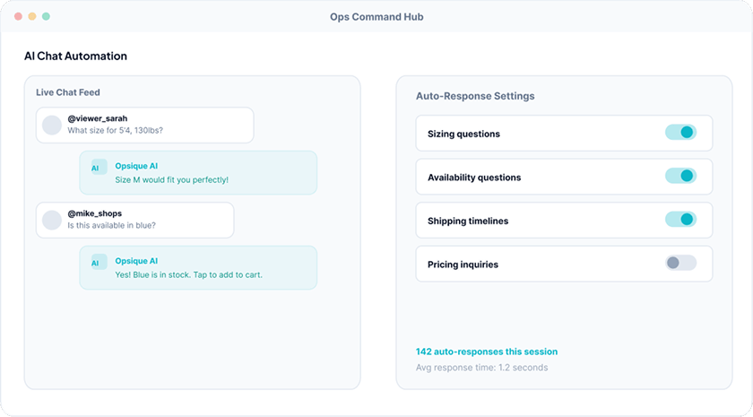Click the Live Chat Feed heading
Image resolution: width=753 pixels, height=417 pixels.
click(x=68, y=92)
